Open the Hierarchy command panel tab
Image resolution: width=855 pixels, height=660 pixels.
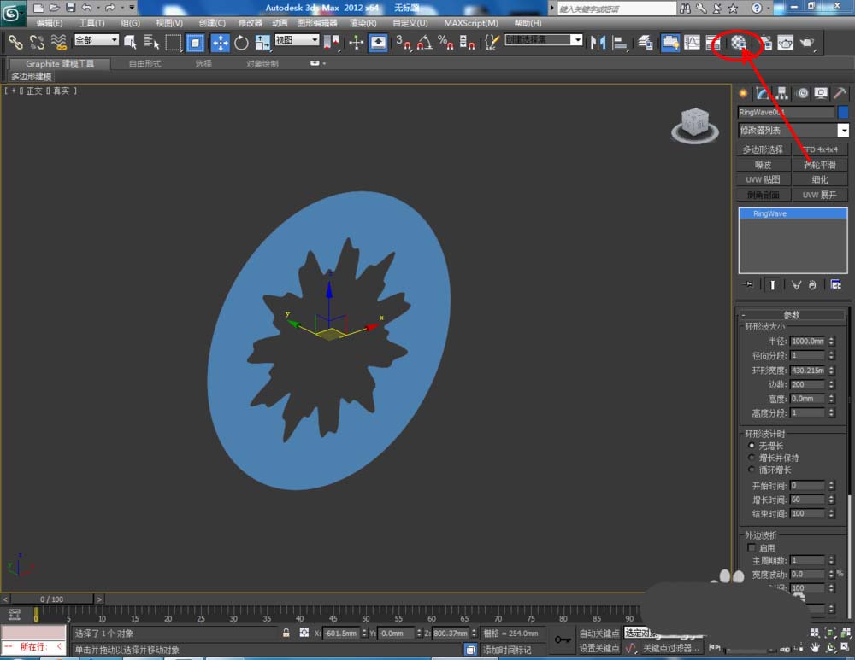(781, 93)
